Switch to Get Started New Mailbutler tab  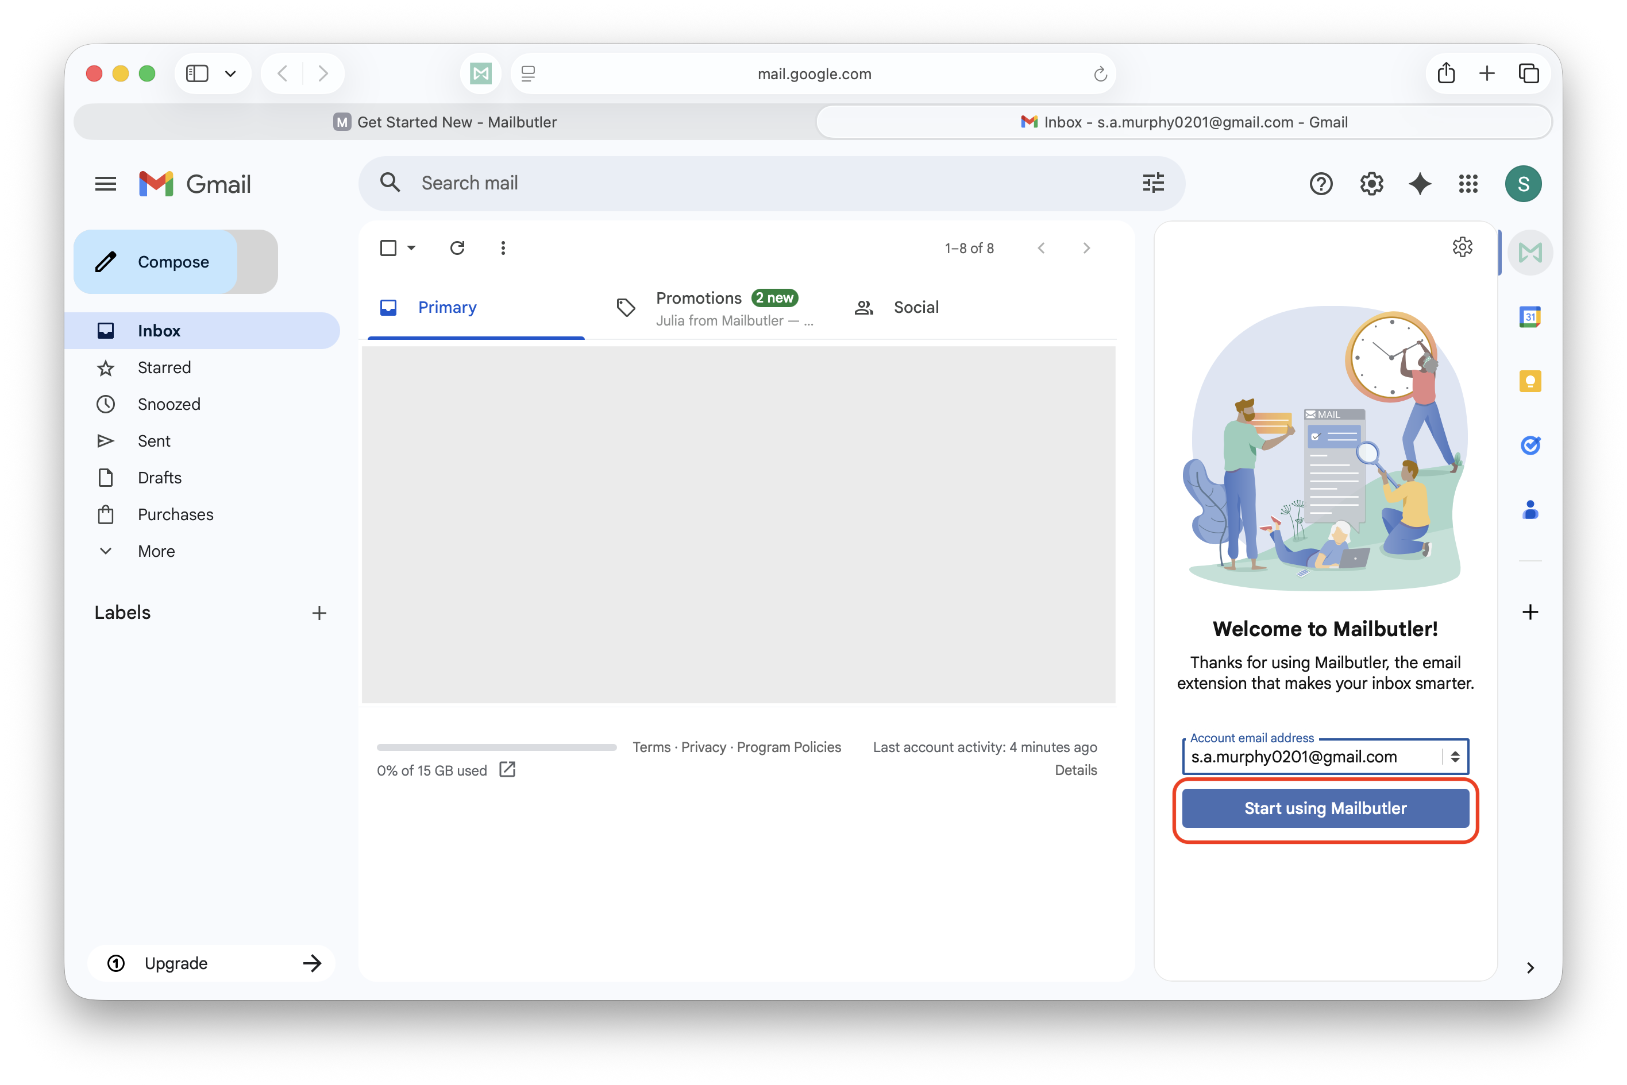[x=445, y=122]
